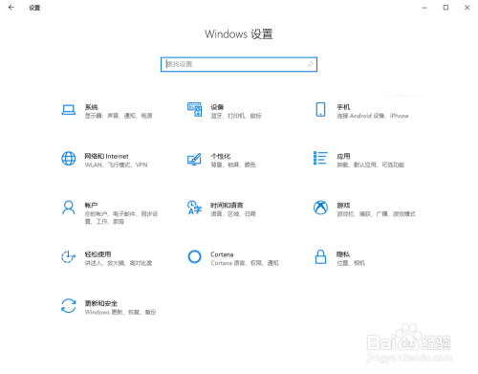Screen dimensions: 478x374
Task: Open the 游戏 Xbox icon
Action: click(320, 208)
